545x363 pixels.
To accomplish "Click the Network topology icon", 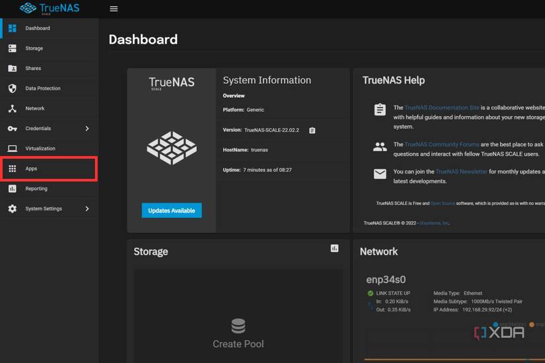I will pos(13,108).
